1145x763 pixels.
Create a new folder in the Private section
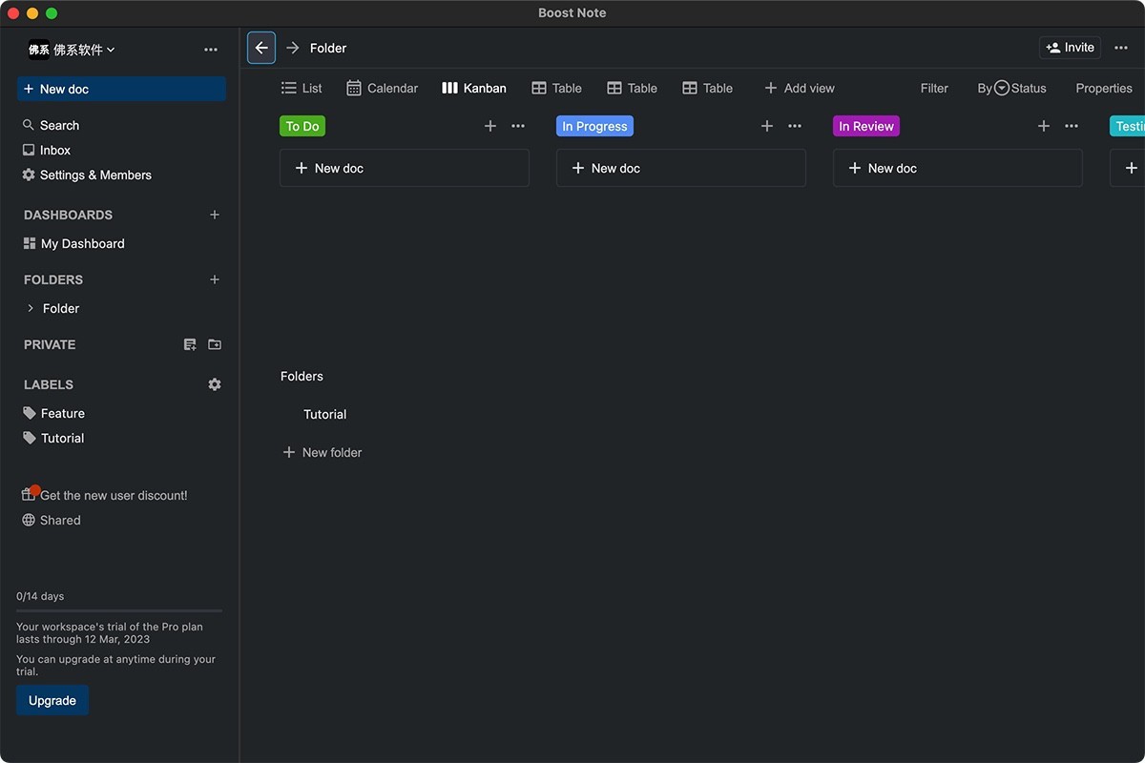(215, 344)
